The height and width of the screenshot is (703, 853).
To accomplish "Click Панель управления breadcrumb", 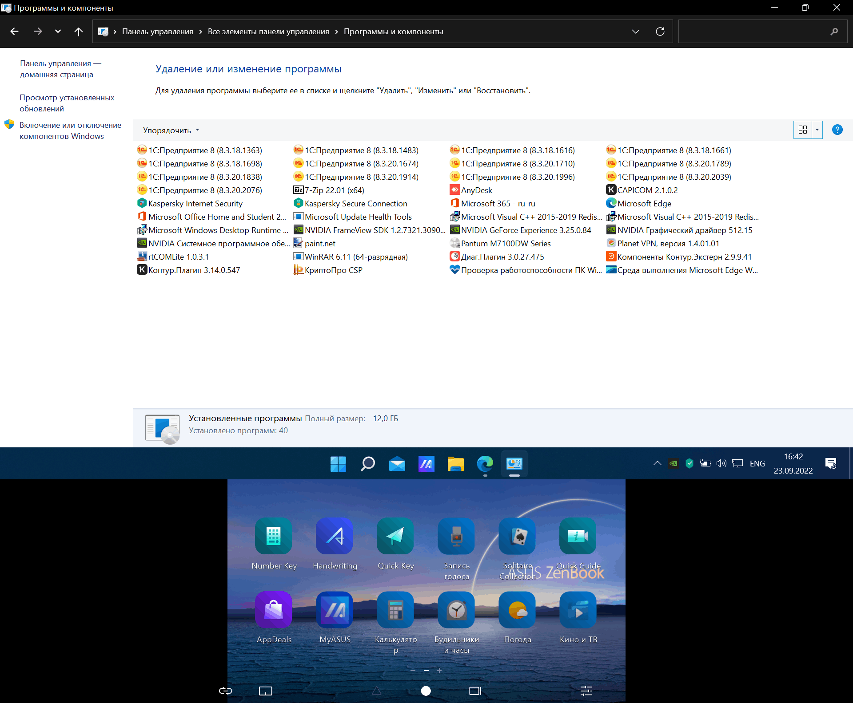I will tap(158, 32).
